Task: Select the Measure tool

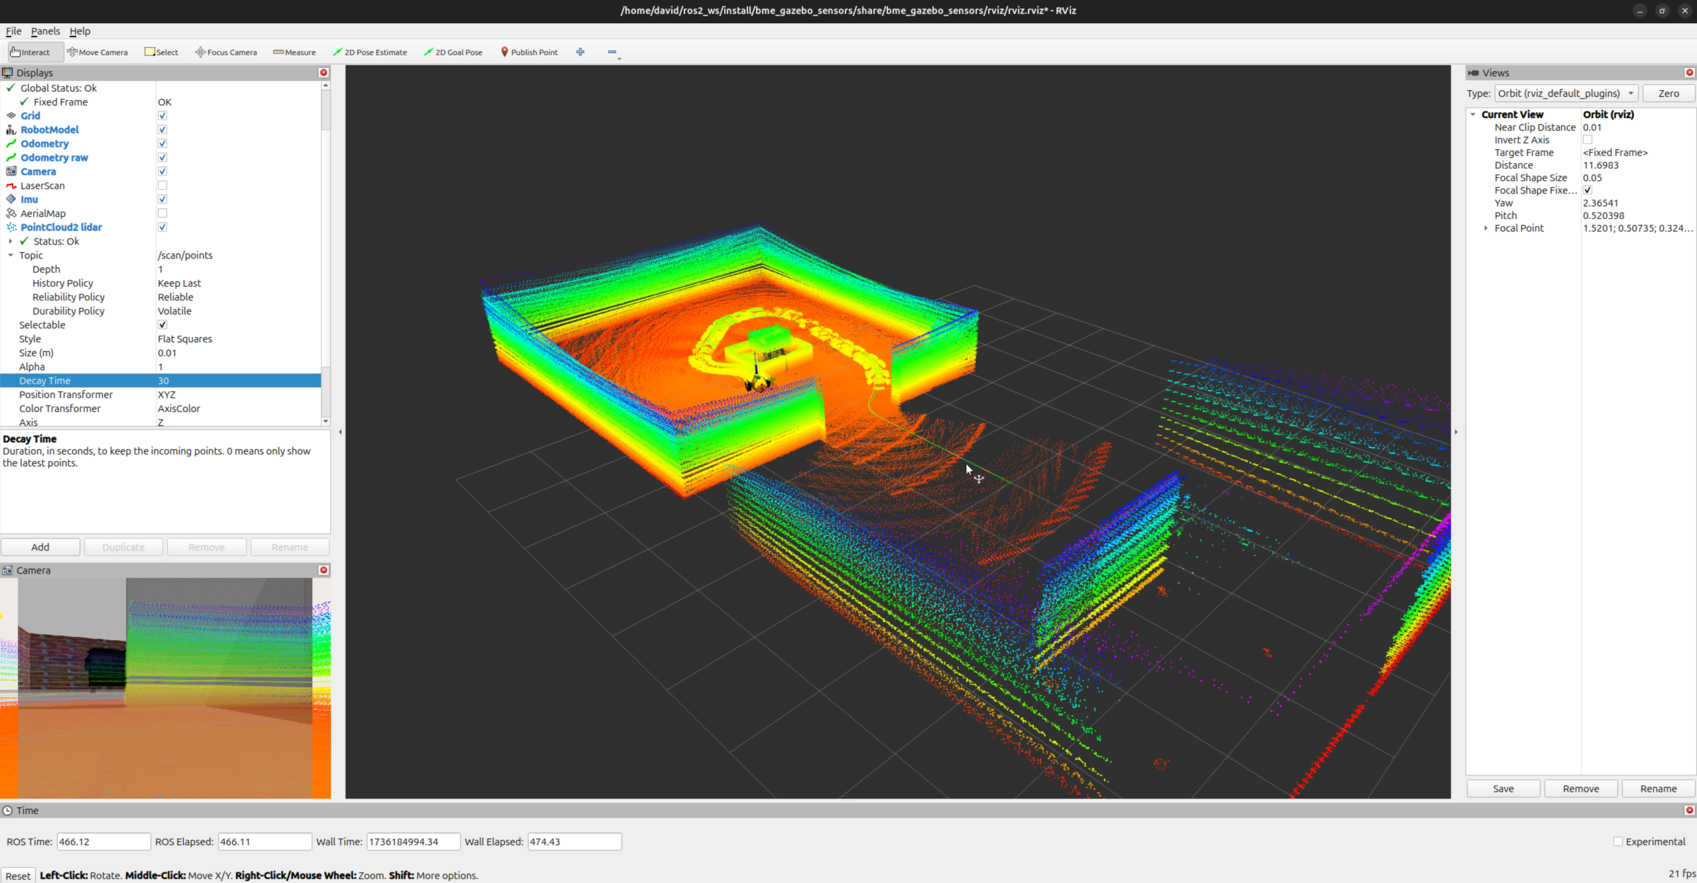Action: tap(294, 52)
